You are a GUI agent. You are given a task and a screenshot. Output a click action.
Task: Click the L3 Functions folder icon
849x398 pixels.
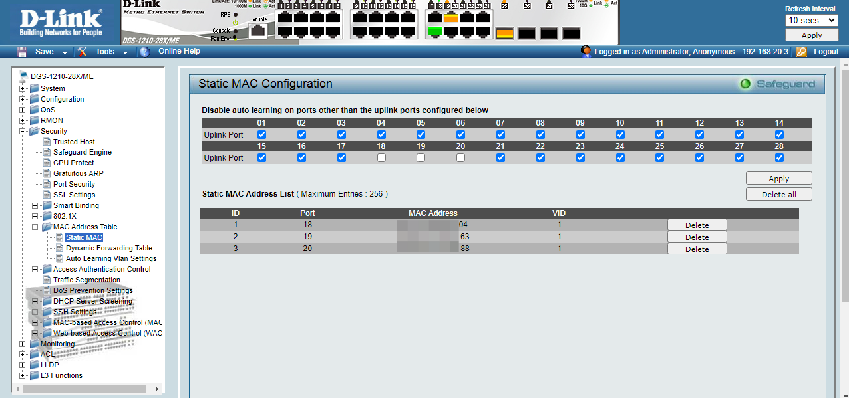click(35, 375)
